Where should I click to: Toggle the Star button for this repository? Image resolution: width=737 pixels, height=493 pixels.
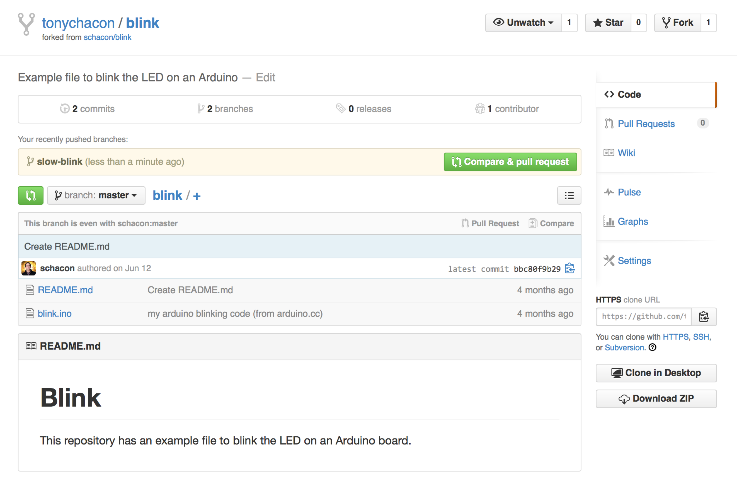coord(608,23)
